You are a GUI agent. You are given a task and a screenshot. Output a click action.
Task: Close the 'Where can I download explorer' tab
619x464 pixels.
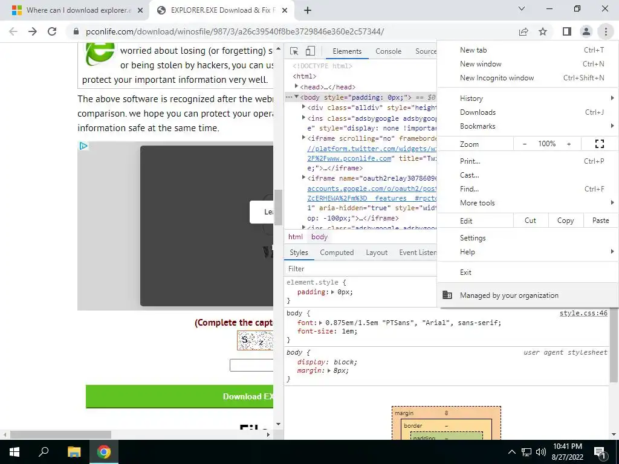click(x=140, y=11)
